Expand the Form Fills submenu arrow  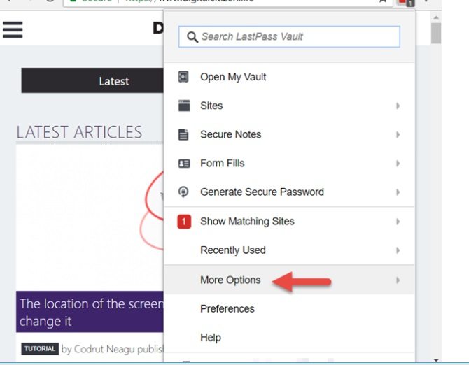398,164
